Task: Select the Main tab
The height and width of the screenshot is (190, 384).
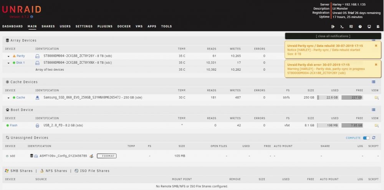Action: point(32,26)
